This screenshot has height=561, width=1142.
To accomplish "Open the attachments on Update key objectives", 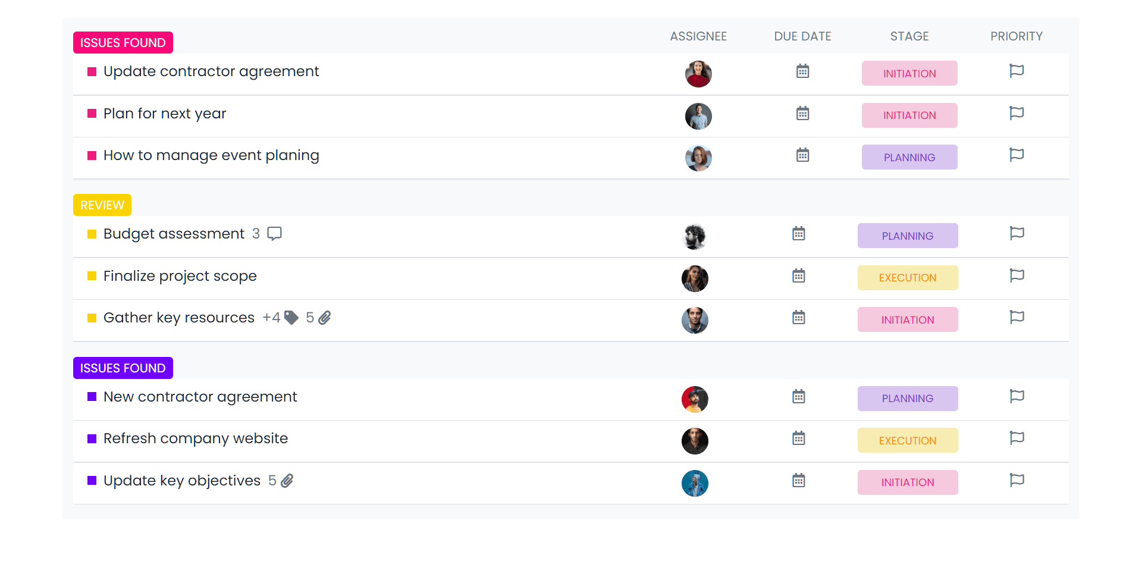I will click(x=287, y=480).
